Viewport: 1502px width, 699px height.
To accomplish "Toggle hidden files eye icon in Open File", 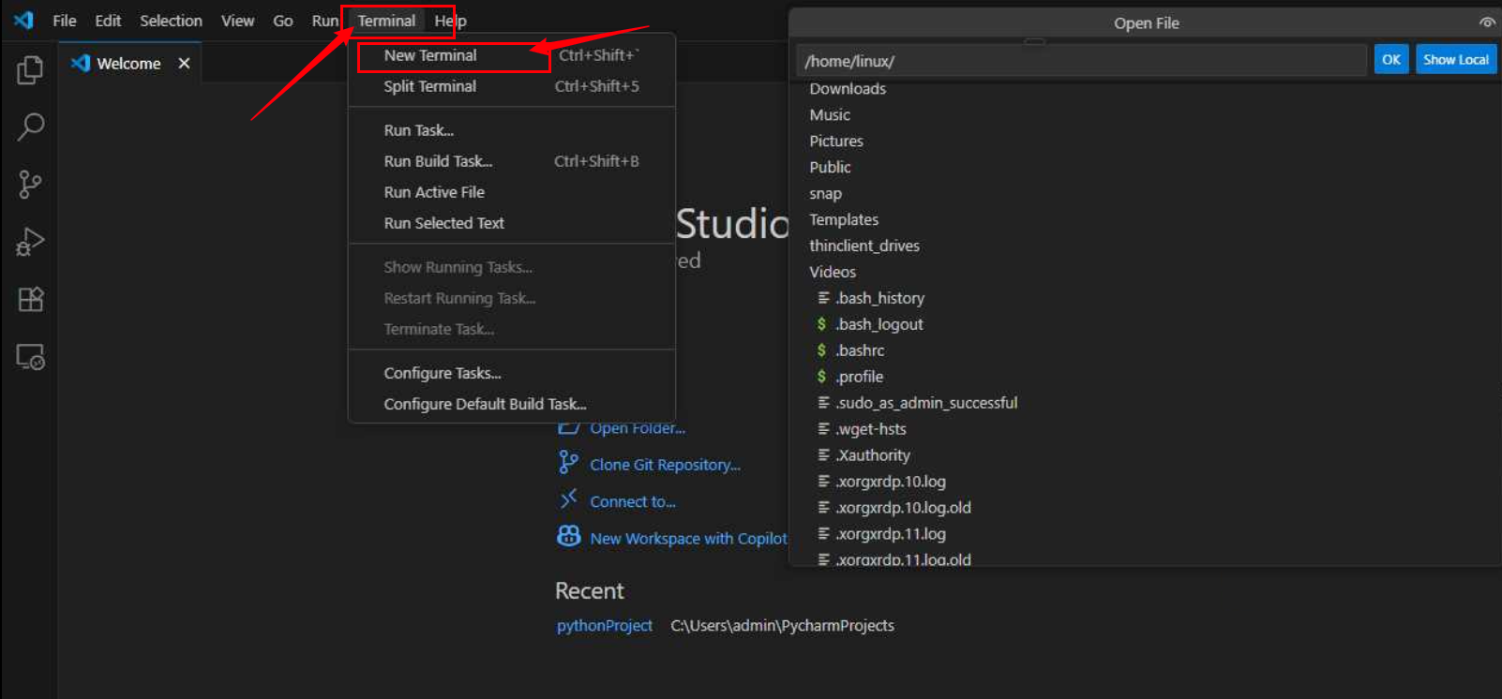I will [x=1486, y=22].
